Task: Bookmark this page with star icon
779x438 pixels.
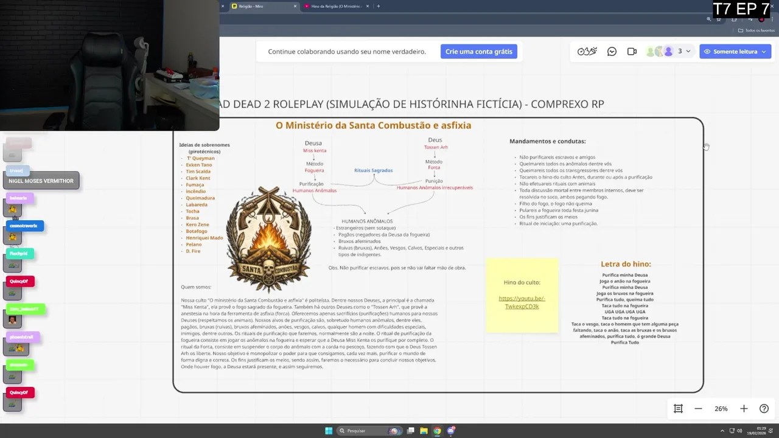Action: tap(719, 19)
